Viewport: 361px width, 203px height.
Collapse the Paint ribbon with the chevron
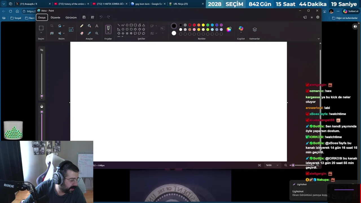point(319,39)
